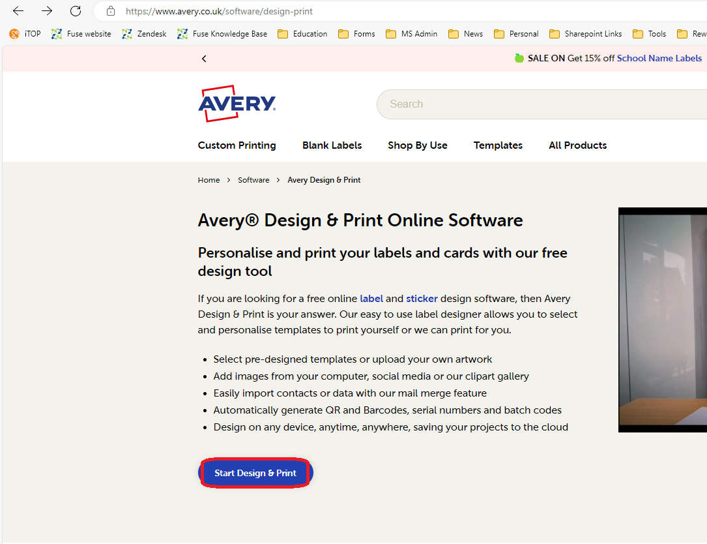Open the Templates menu
The width and height of the screenshot is (707, 544).
tap(498, 145)
